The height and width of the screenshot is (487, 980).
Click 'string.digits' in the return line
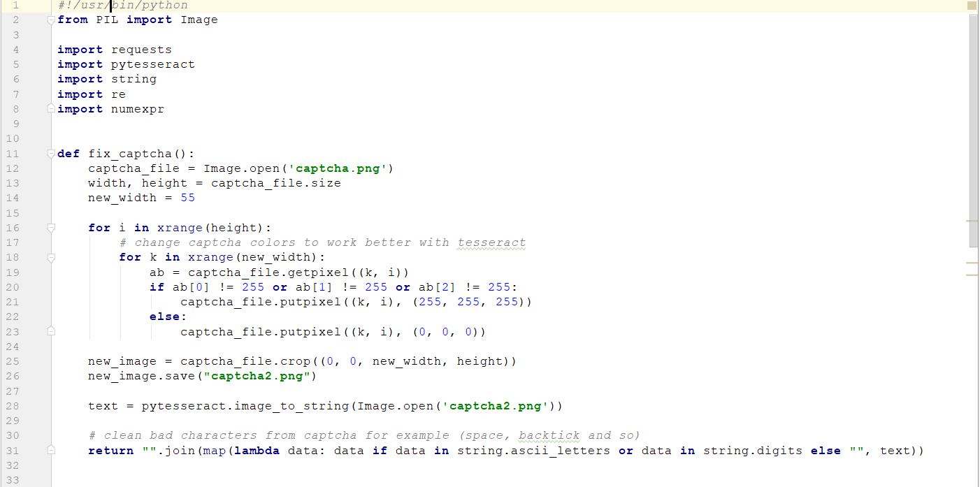753,451
